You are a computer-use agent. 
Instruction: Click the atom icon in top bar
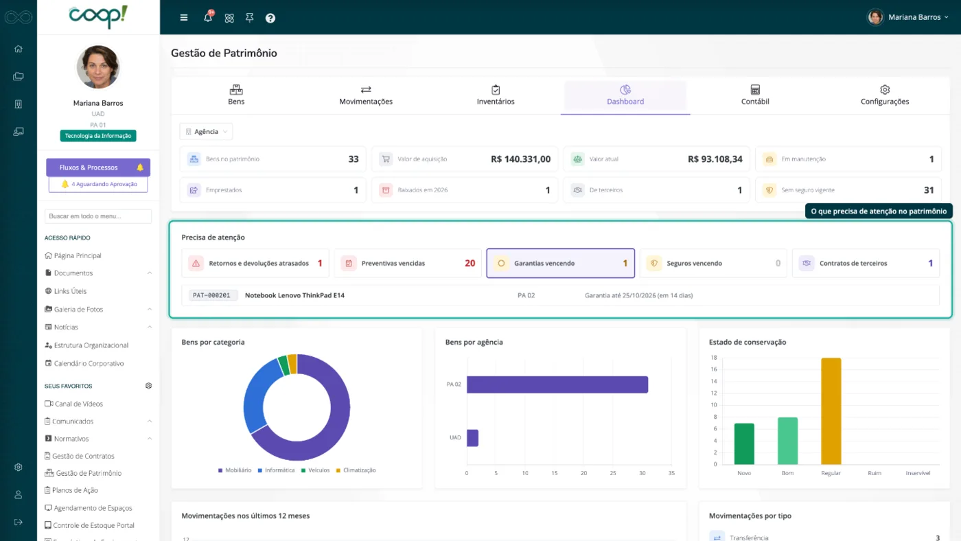[229, 18]
